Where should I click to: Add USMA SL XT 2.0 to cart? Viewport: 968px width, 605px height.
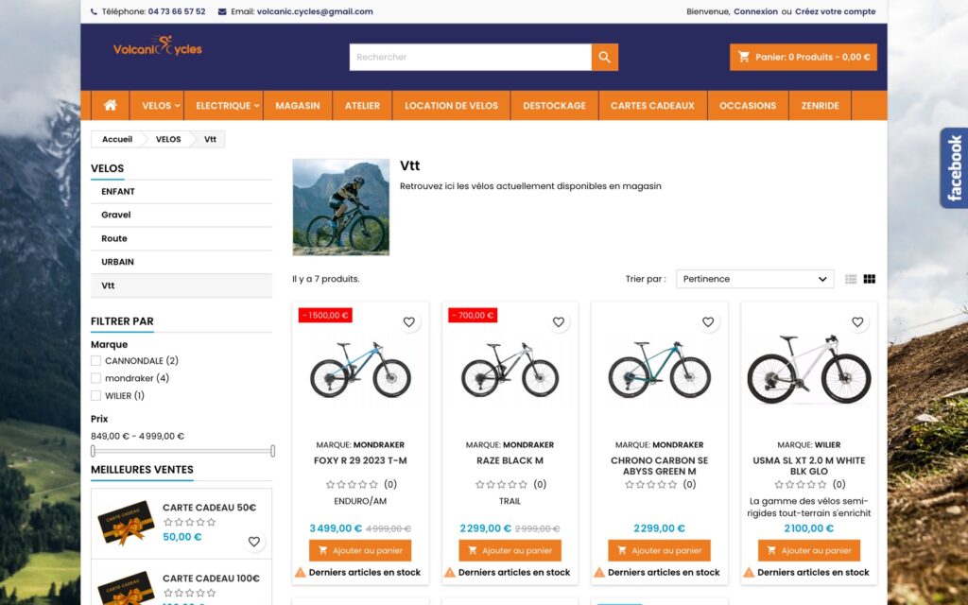[x=809, y=551]
